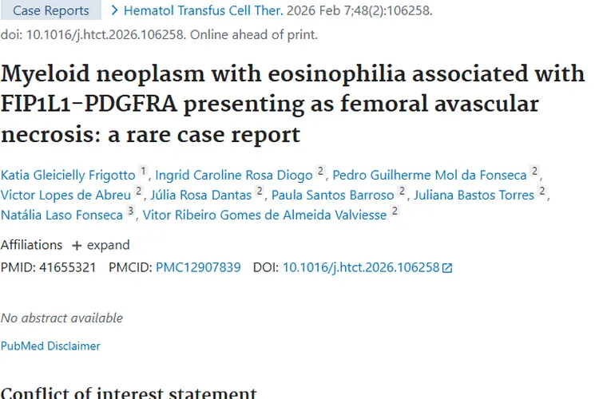
Task: Open author Katia Gleicielly Frigotto
Action: tap(68, 176)
